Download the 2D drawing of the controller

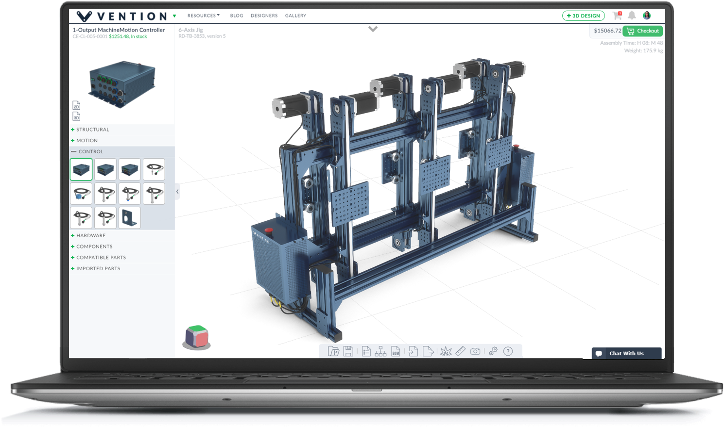pos(76,105)
